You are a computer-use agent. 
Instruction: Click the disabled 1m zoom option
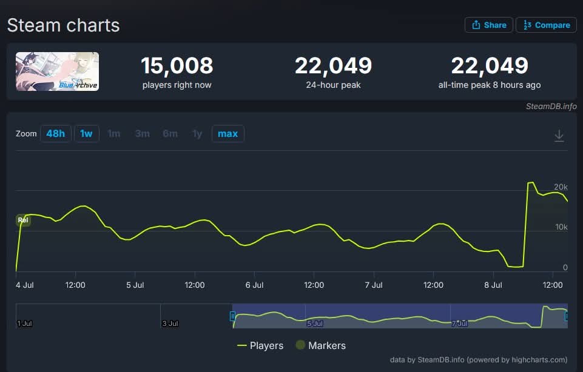pos(114,134)
